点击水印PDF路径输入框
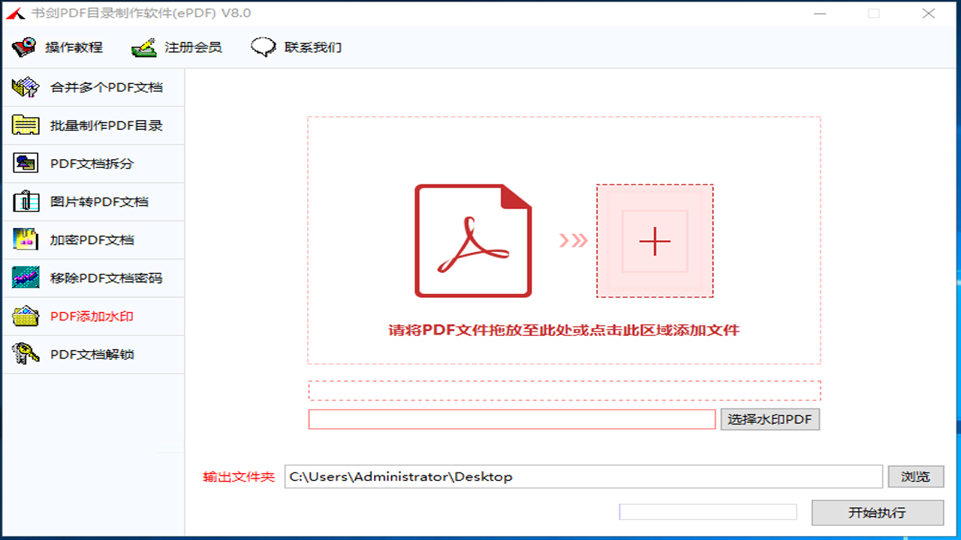The image size is (961, 540). tap(512, 419)
